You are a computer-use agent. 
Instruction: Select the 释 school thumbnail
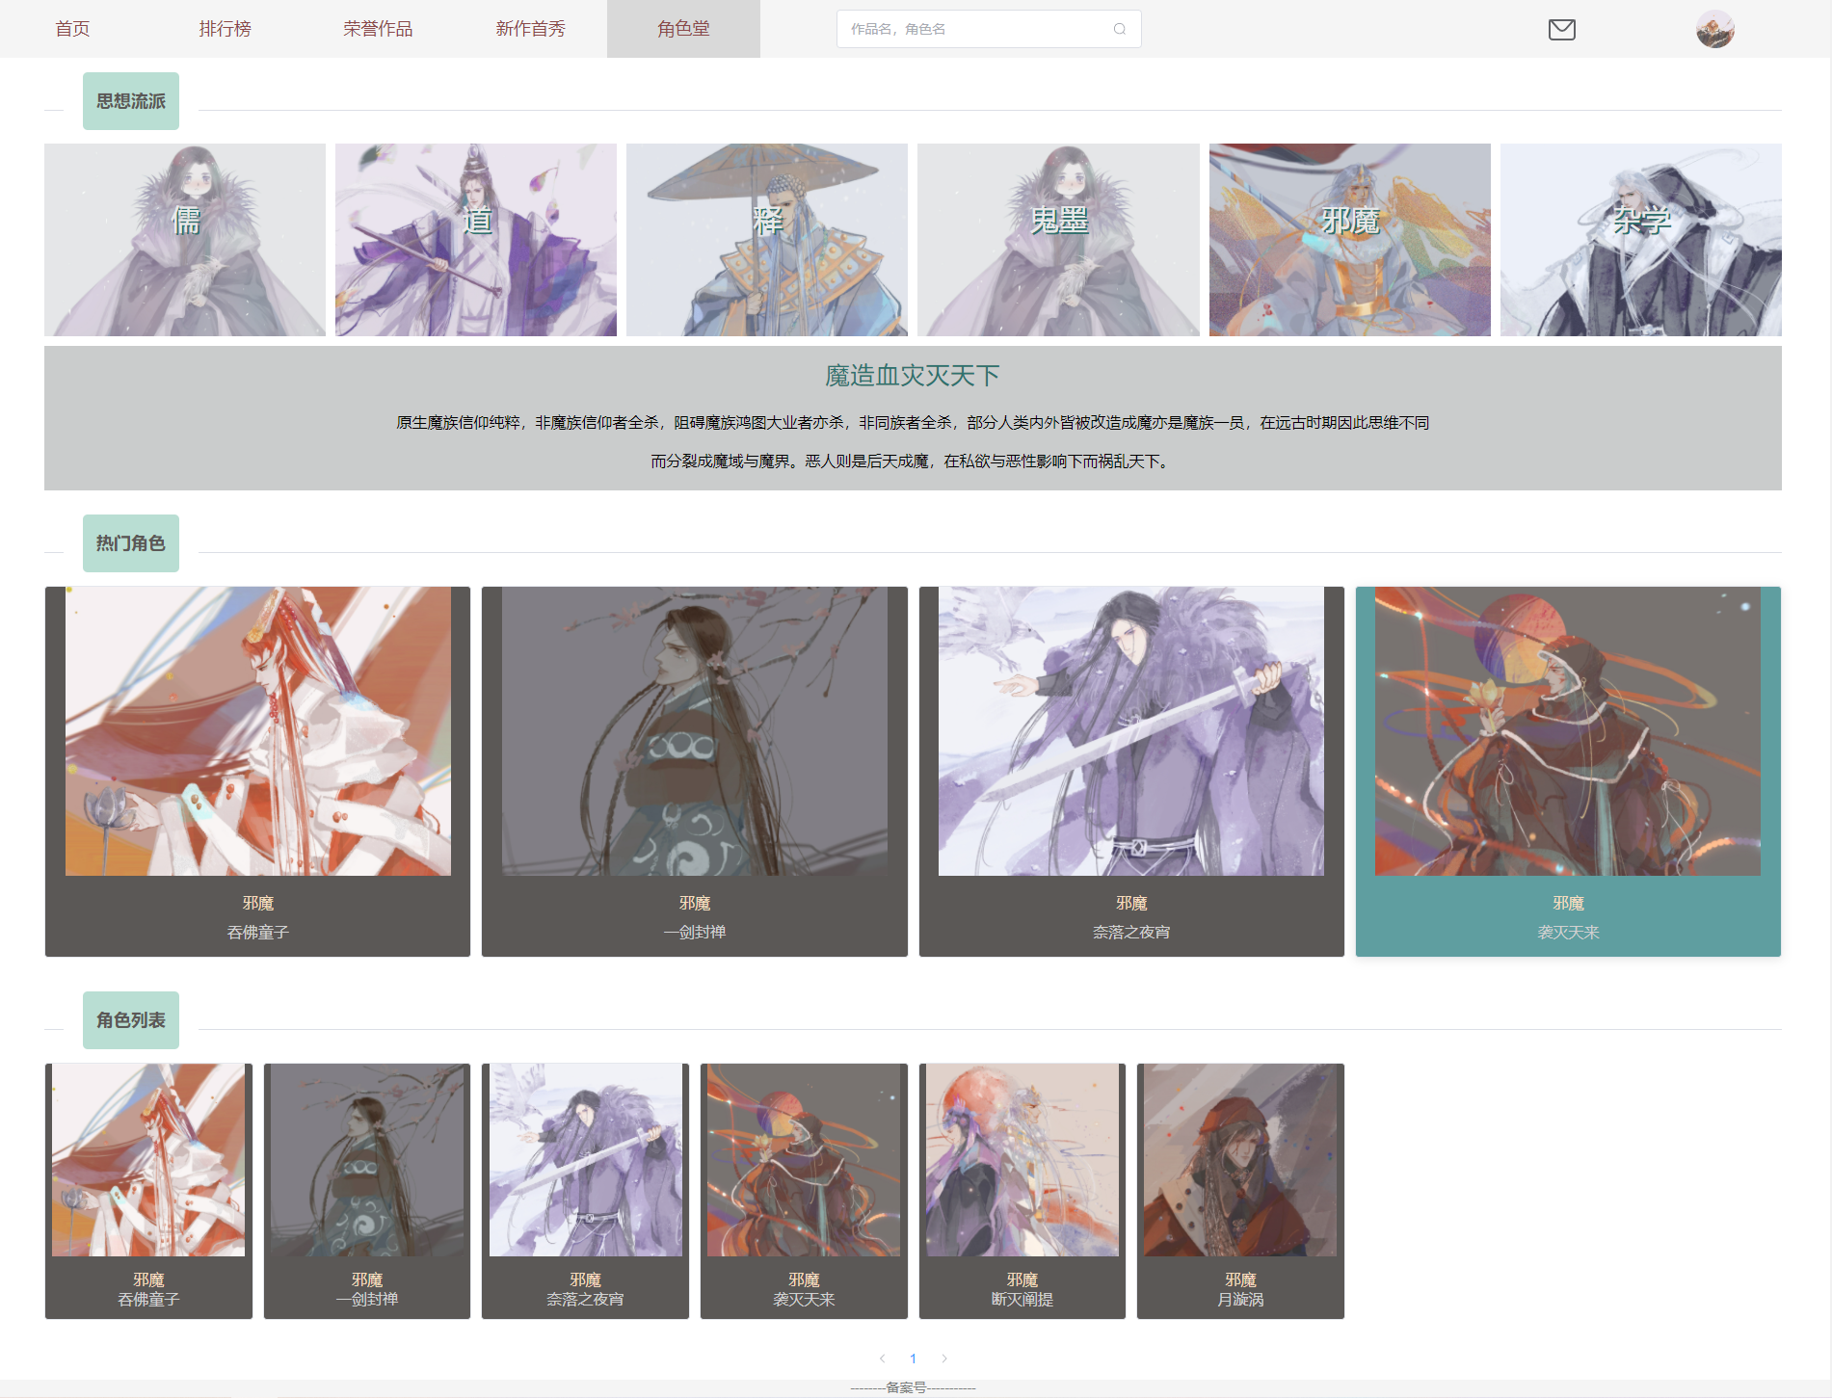click(x=767, y=240)
